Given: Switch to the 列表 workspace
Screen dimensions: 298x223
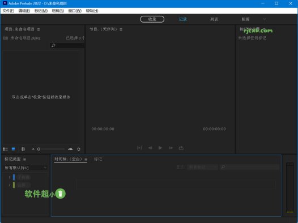Looking at the screenshot, I should pos(214,19).
